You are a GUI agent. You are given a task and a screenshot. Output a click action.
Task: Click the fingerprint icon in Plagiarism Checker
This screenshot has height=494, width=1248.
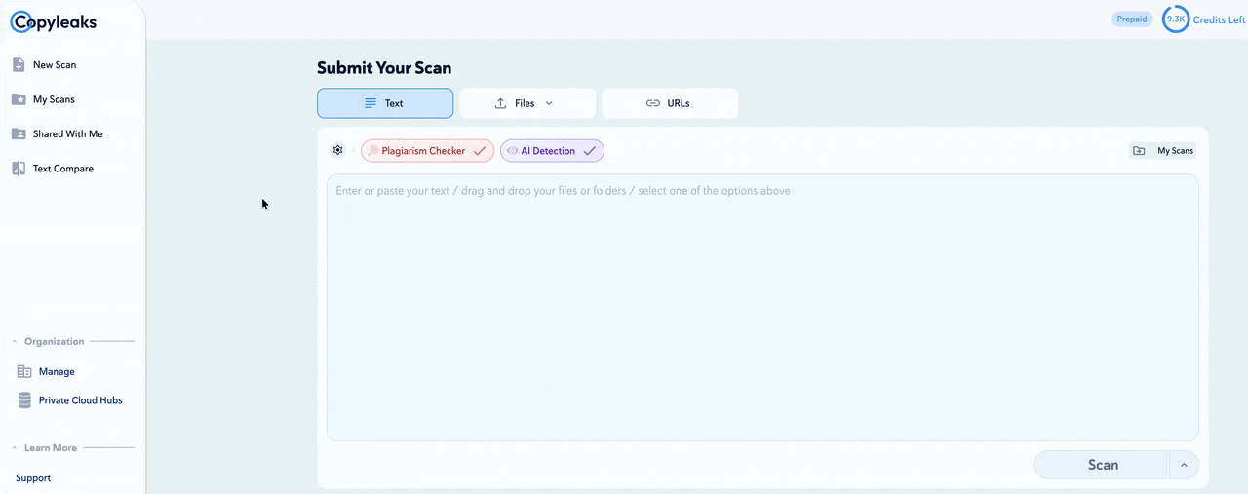coord(372,151)
